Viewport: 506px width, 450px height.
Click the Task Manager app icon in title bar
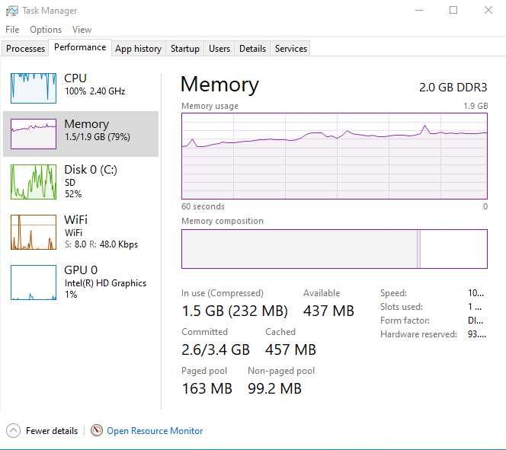click(12, 11)
